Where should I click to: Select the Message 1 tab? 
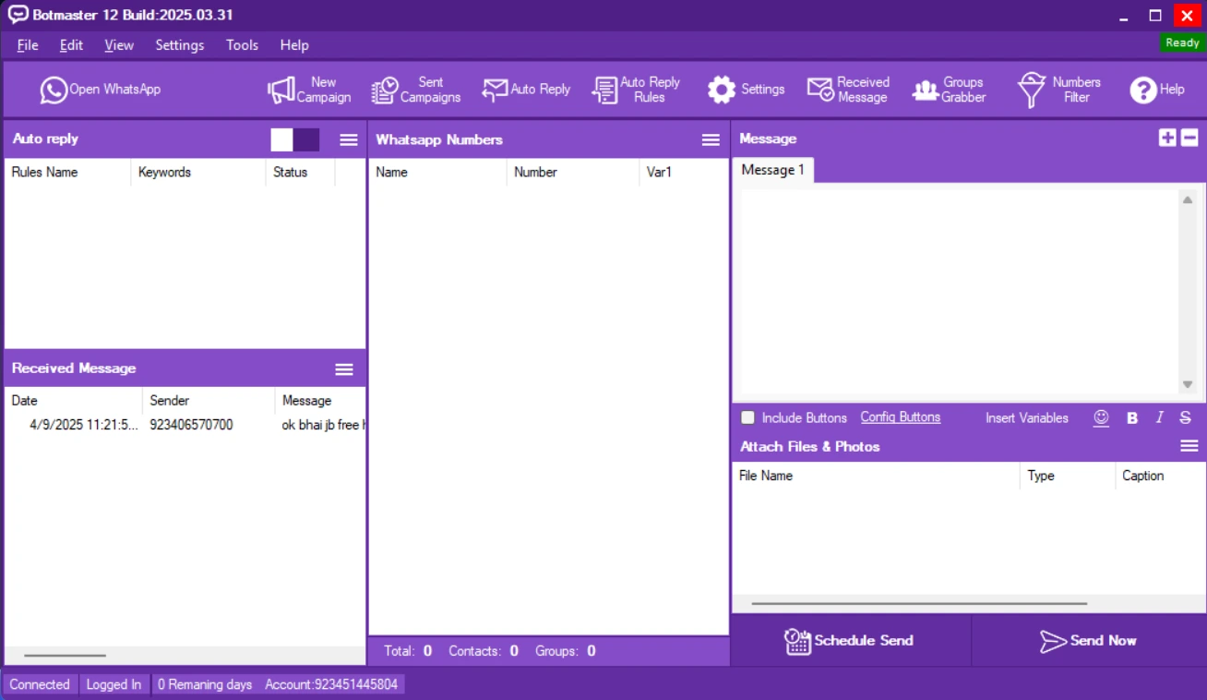click(x=772, y=170)
